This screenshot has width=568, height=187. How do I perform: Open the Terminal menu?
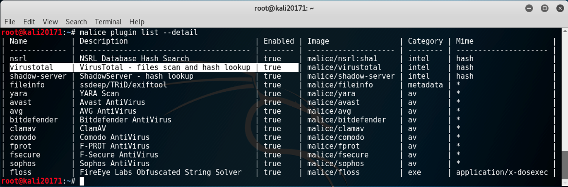point(108,22)
